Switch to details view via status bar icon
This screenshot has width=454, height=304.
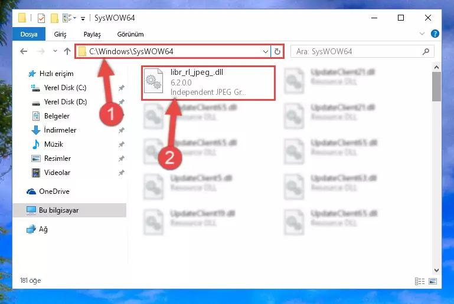pyautogui.click(x=420, y=281)
